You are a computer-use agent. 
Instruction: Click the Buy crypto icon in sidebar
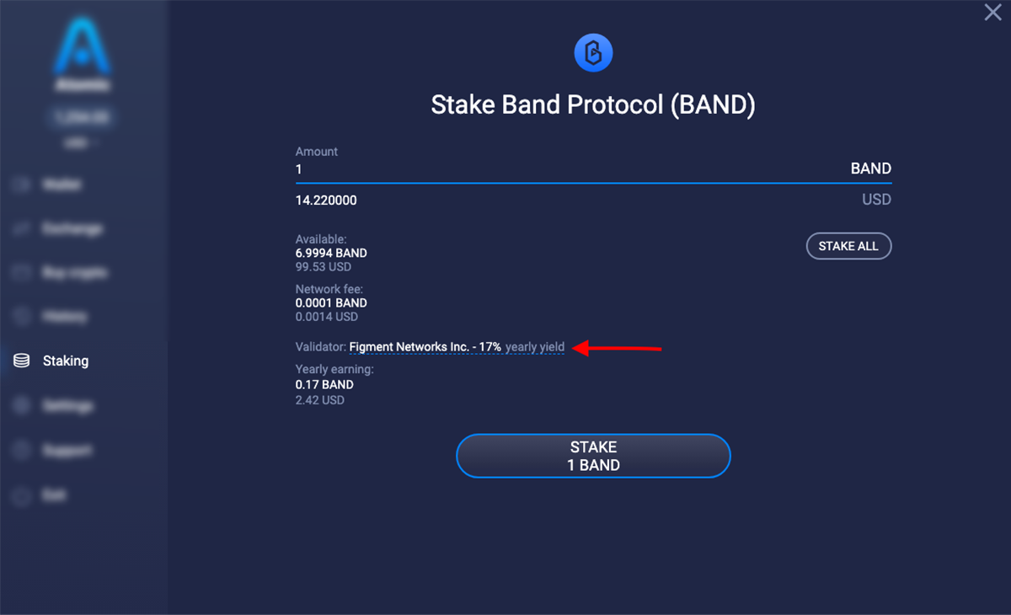pos(21,272)
